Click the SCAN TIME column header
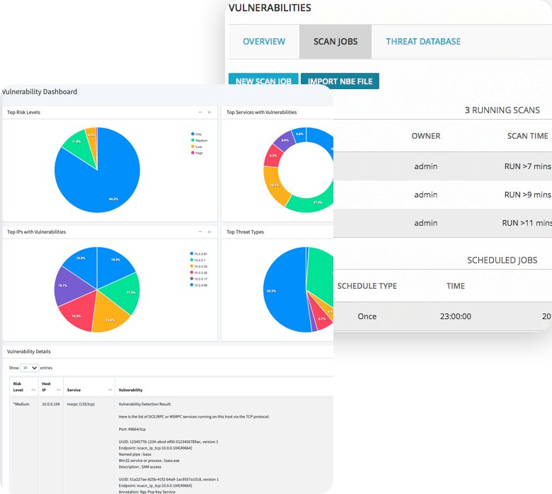 coord(527,136)
